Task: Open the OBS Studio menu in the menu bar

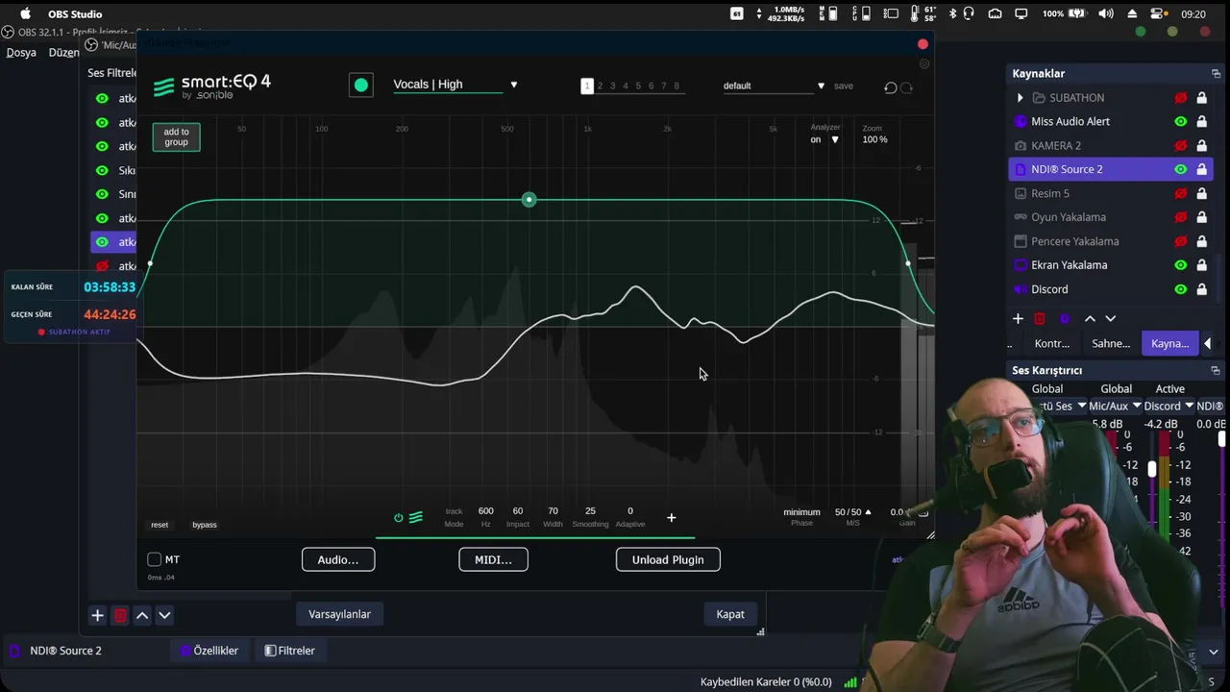Action: click(x=75, y=13)
